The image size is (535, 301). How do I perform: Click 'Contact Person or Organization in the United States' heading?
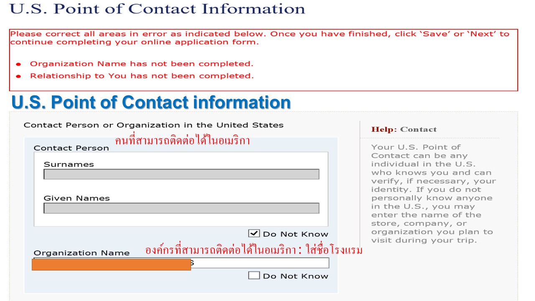coord(153,125)
